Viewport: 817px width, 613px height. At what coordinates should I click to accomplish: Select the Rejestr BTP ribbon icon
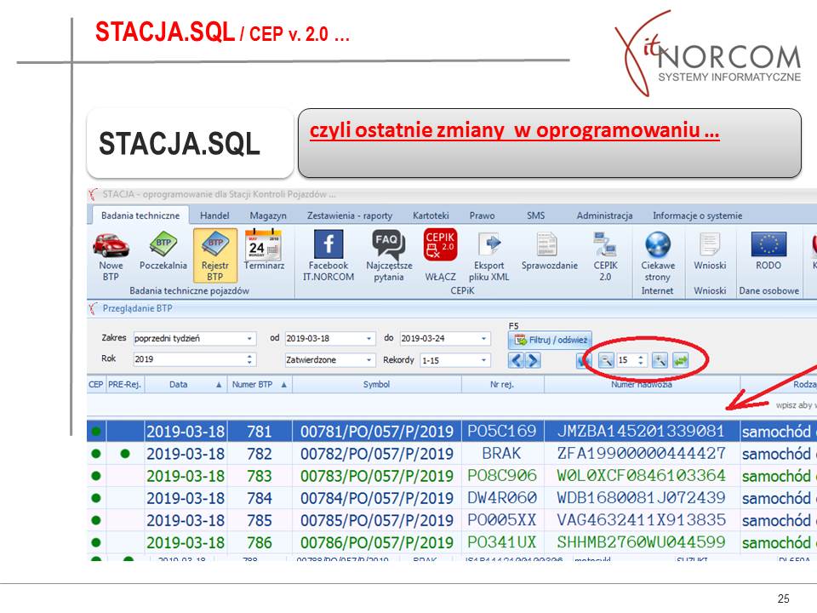pyautogui.click(x=215, y=255)
